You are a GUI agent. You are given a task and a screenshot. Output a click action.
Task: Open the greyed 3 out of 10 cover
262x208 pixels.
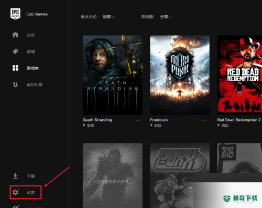click(x=239, y=158)
